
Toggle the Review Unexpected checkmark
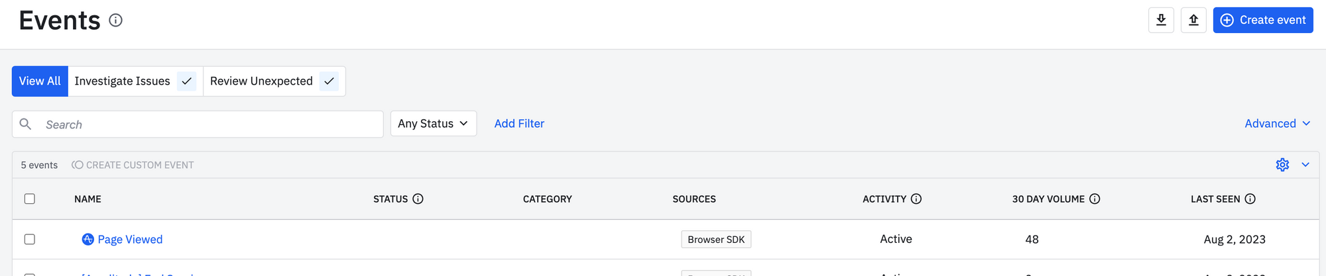[329, 81]
